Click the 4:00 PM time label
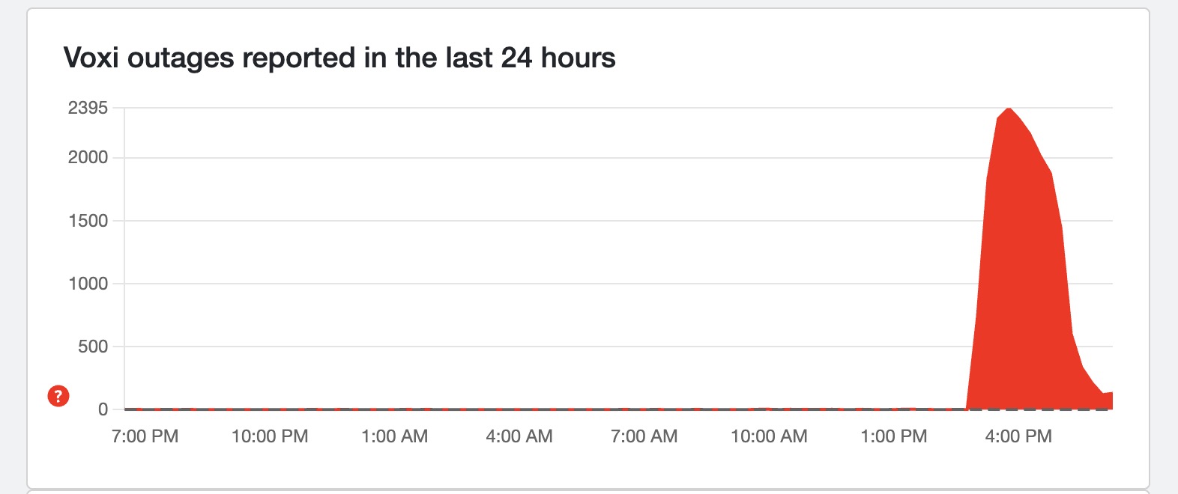 point(1018,436)
